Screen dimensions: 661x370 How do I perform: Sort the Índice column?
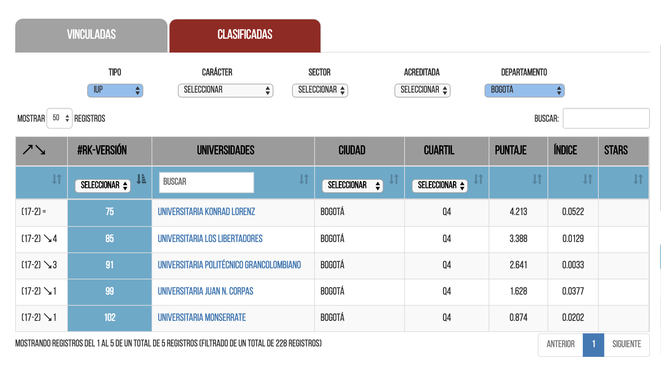[588, 179]
